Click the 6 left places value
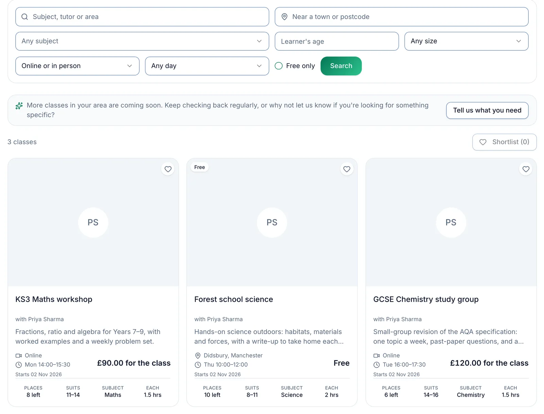The height and width of the screenshot is (414, 544). [391, 395]
